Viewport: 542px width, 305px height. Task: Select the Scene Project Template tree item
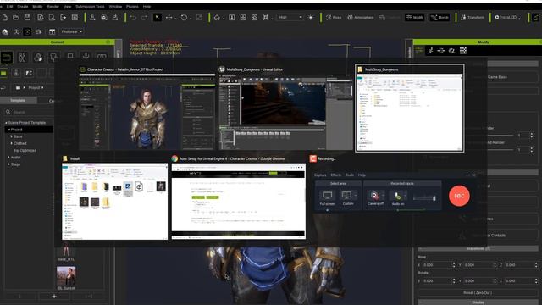tap(26, 123)
